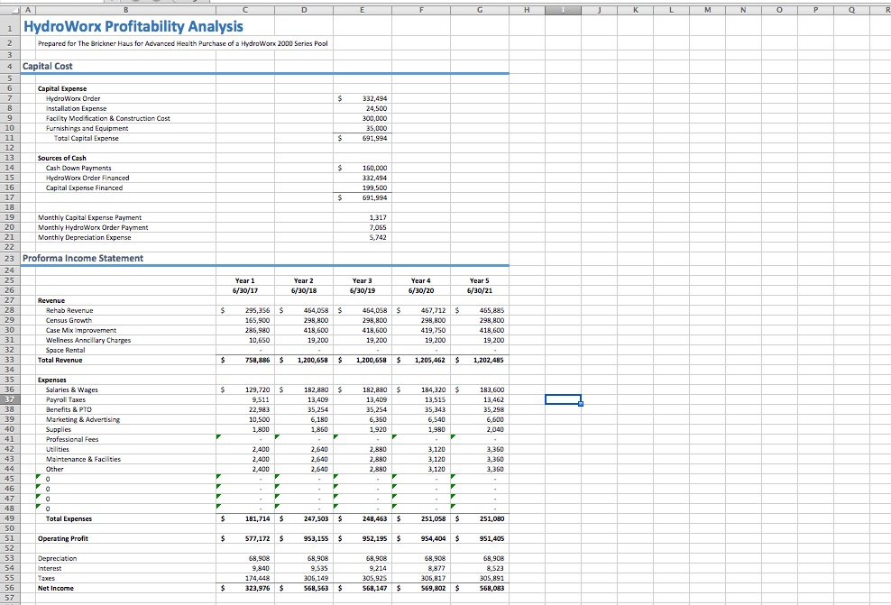Select the Professional Fees label
The height and width of the screenshot is (605, 891).
[x=72, y=440]
